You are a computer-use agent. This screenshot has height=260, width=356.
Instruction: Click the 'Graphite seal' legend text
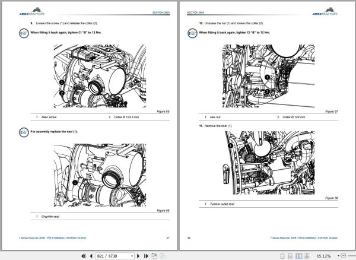click(x=50, y=217)
